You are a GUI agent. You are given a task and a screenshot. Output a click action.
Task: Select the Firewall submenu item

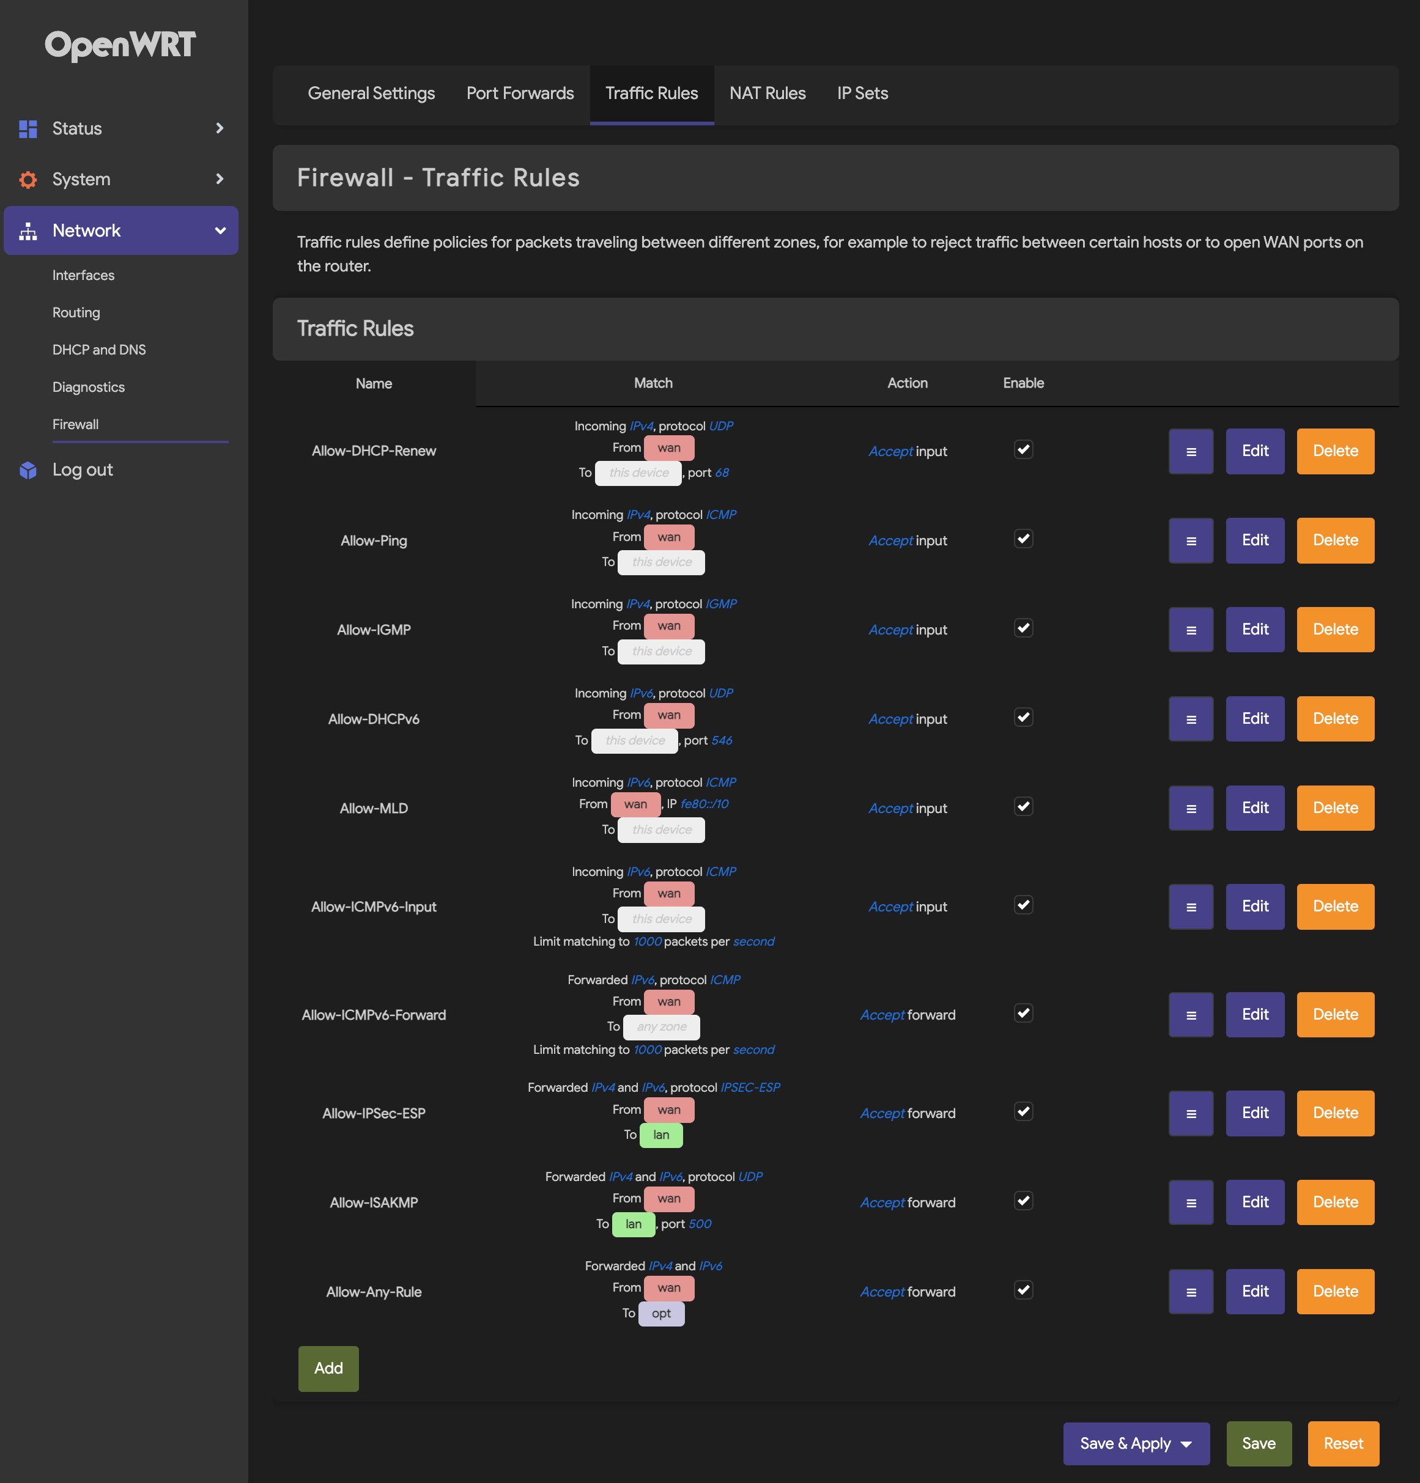pos(75,424)
